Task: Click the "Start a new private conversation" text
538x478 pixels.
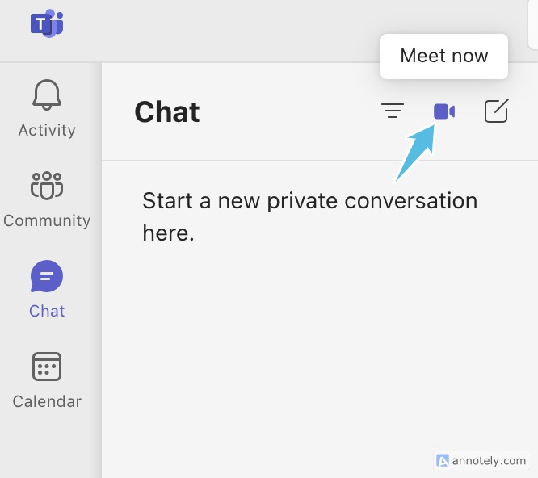Action: [310, 200]
